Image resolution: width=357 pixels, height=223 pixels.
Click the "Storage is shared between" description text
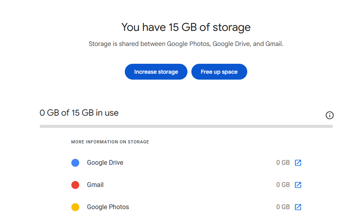click(186, 44)
